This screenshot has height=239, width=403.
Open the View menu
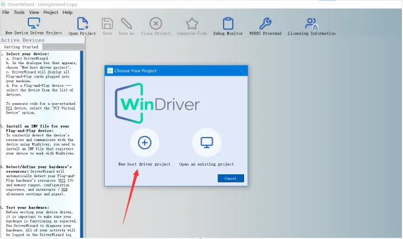click(x=34, y=12)
